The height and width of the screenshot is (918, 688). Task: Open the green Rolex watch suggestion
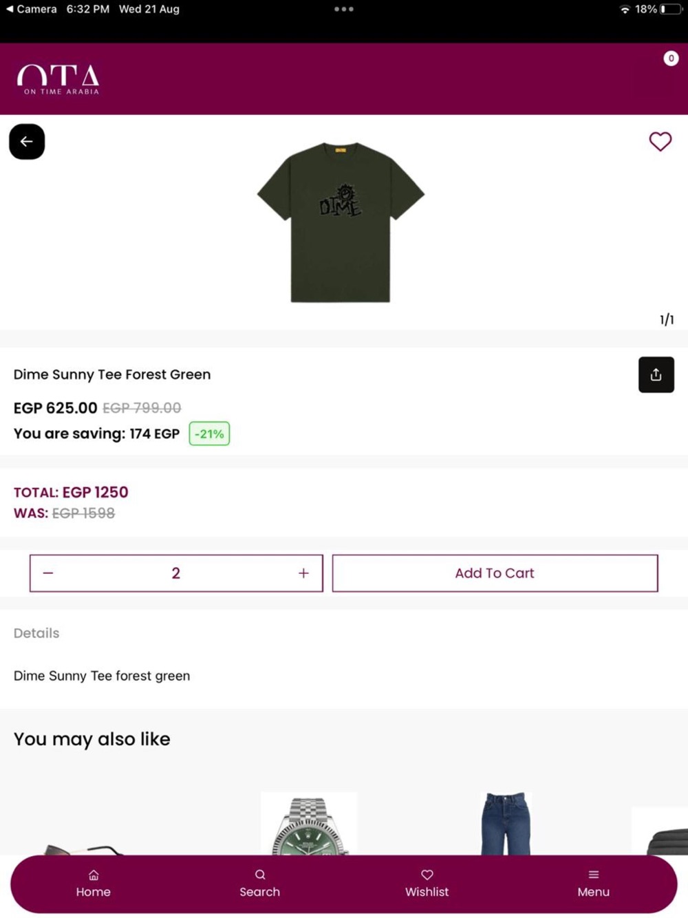[309, 826]
